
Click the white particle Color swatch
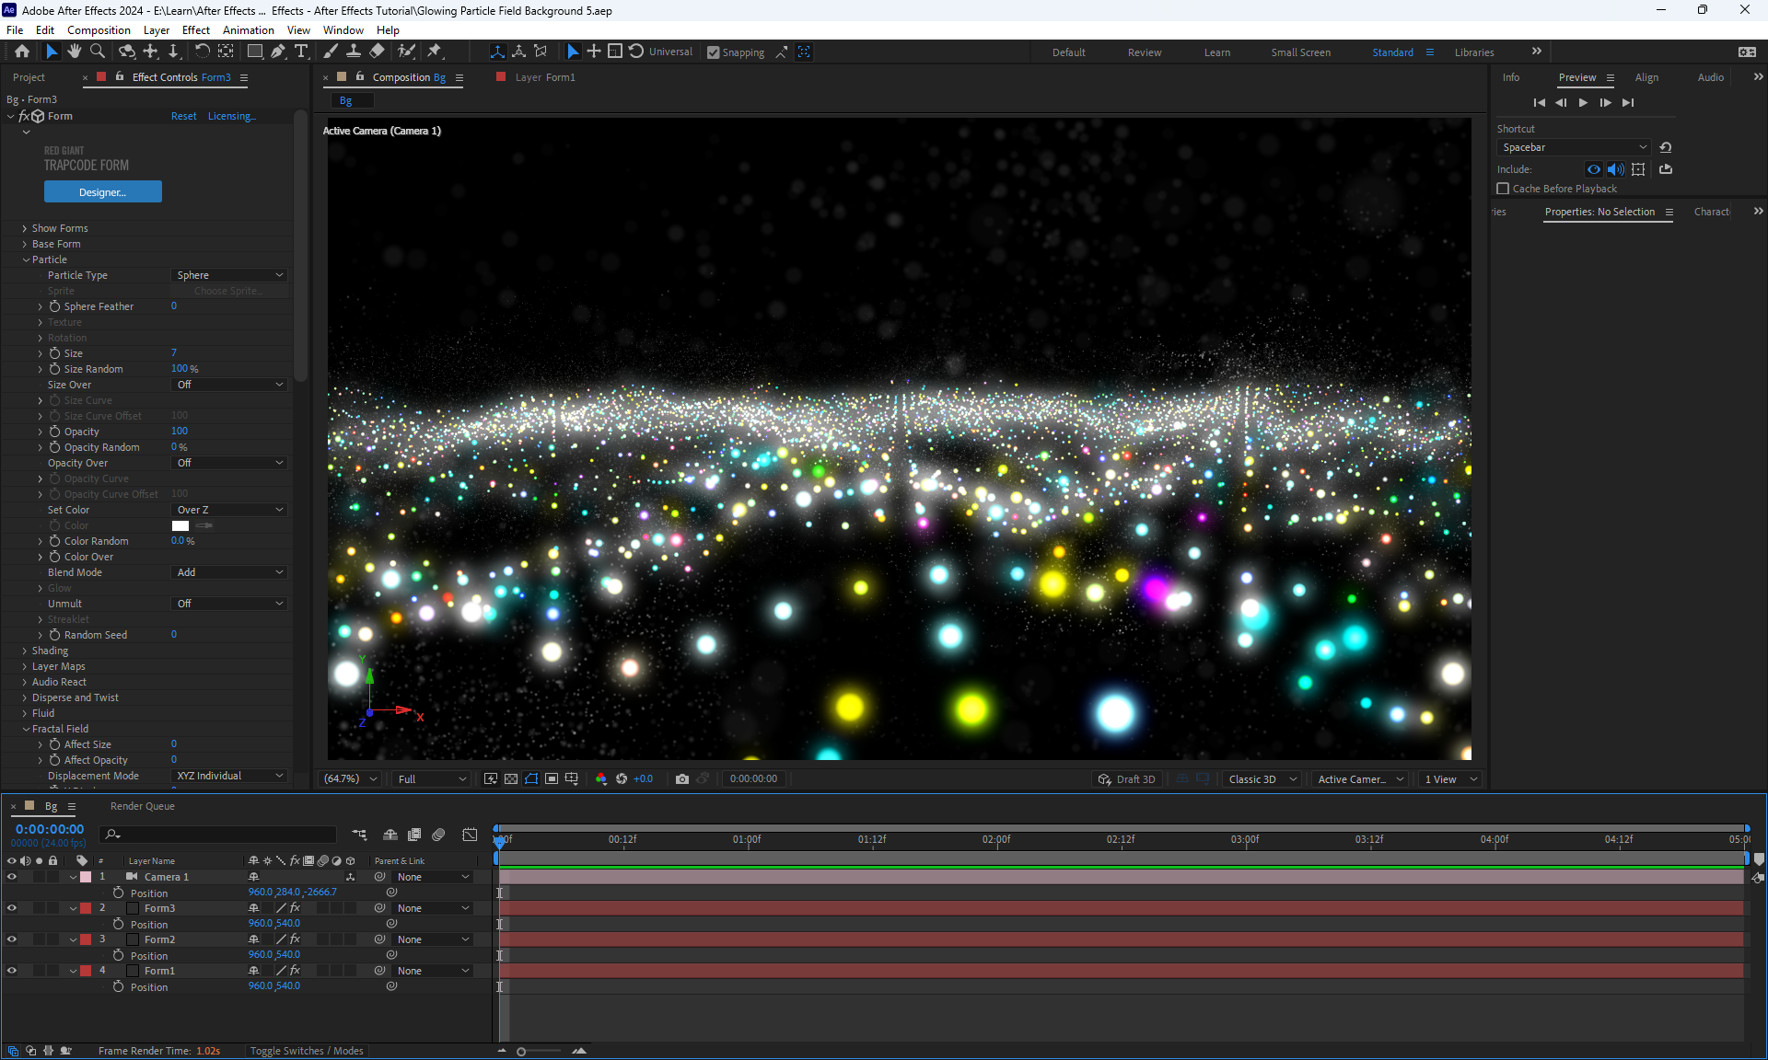click(180, 525)
